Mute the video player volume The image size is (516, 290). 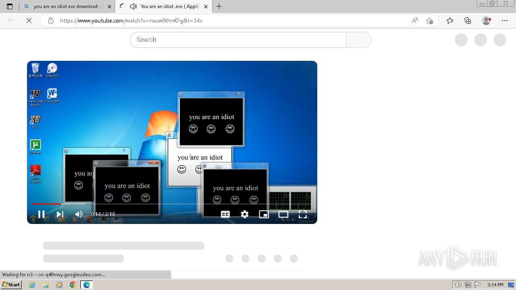point(79,214)
